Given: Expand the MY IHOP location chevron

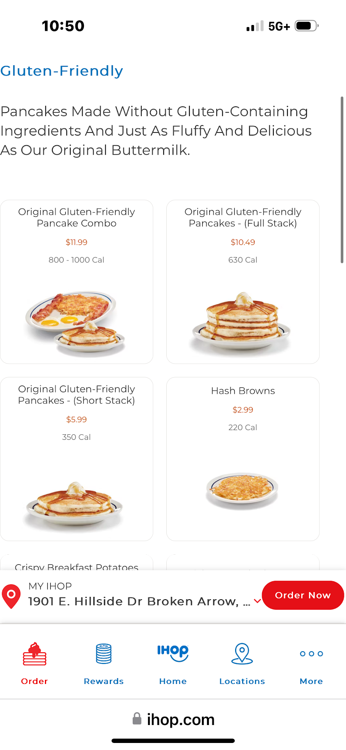Looking at the screenshot, I should click(x=257, y=601).
